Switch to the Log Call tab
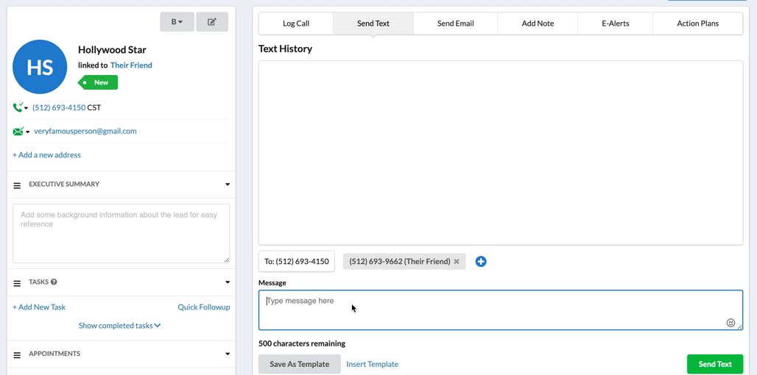The image size is (757, 375). pyautogui.click(x=296, y=24)
